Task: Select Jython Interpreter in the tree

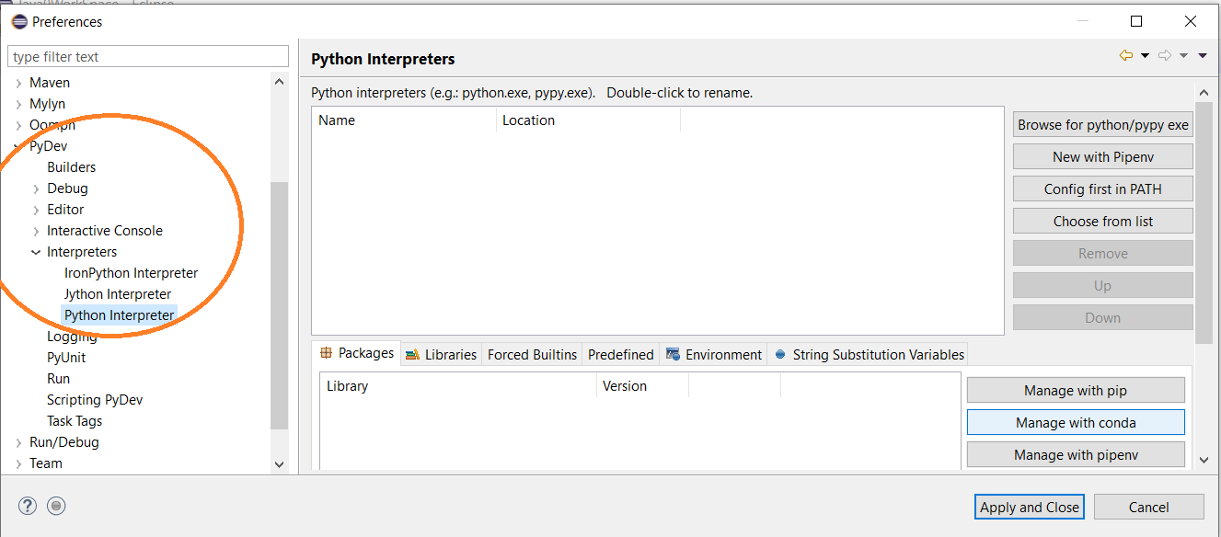Action: [118, 294]
